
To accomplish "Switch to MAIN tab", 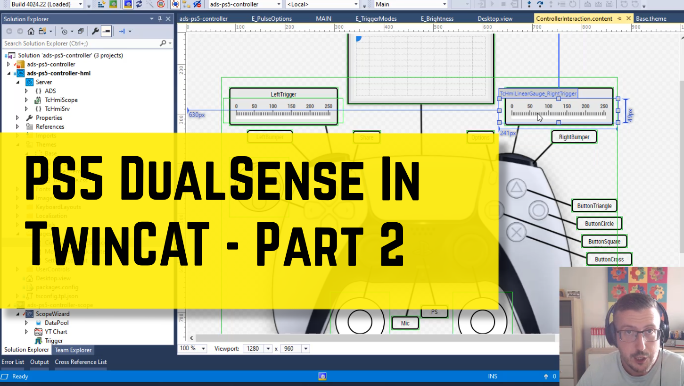I will [x=323, y=19].
